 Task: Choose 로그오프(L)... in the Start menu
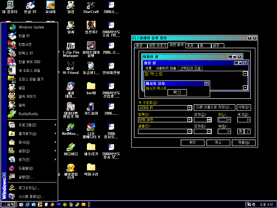click(x=32, y=188)
